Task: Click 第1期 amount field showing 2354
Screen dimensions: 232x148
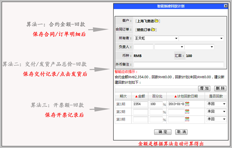Action: 140,104
